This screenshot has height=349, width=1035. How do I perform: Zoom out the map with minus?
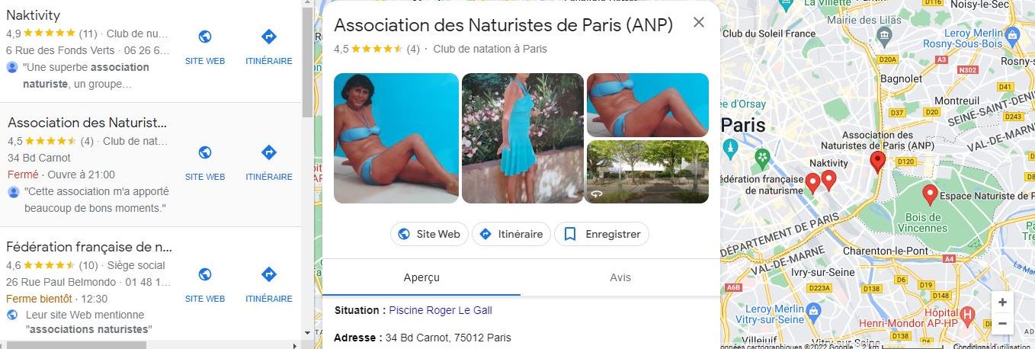click(1002, 323)
